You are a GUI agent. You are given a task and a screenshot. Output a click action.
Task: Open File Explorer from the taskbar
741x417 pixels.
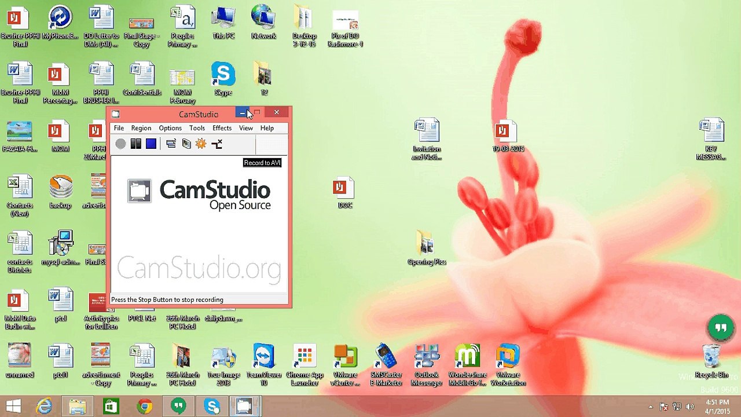pyautogui.click(x=78, y=407)
